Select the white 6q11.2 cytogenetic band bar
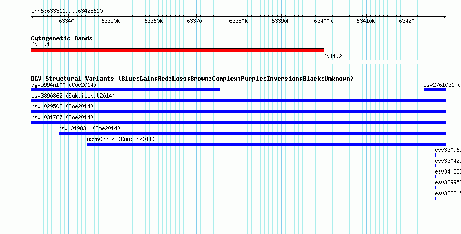The image size is (461, 234). click(x=385, y=62)
